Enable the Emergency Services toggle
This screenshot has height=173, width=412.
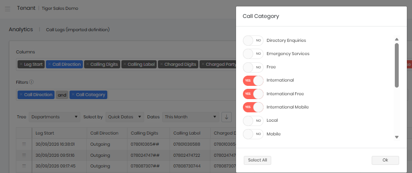(253, 53)
